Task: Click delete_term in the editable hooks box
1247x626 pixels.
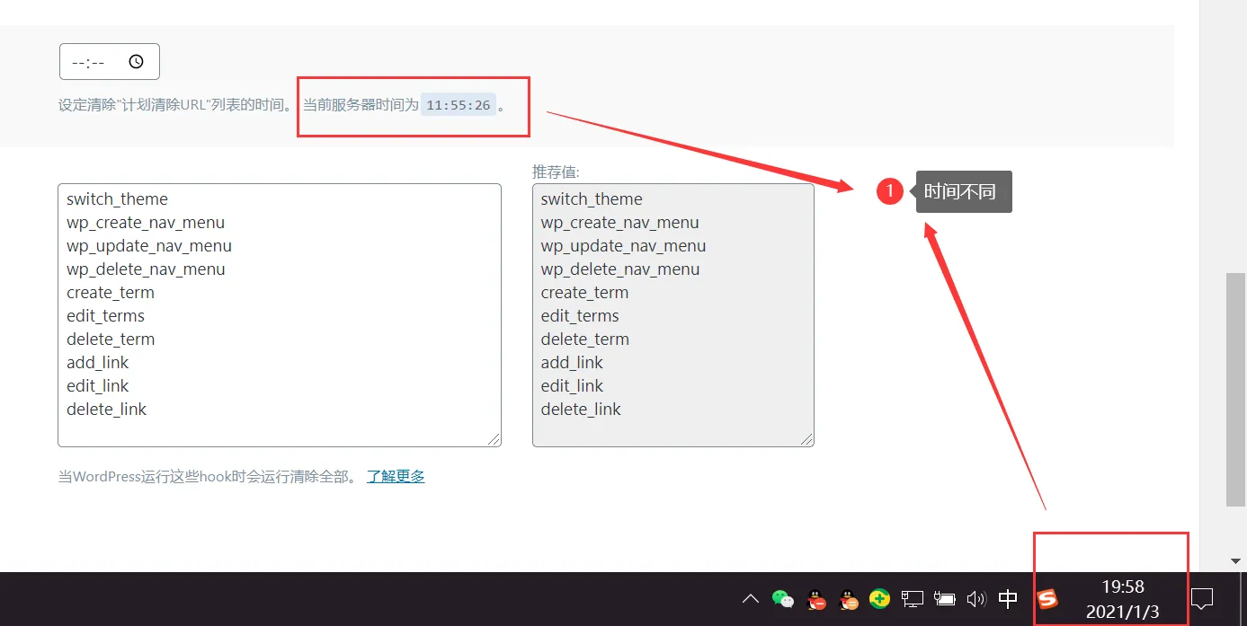Action: [x=111, y=339]
